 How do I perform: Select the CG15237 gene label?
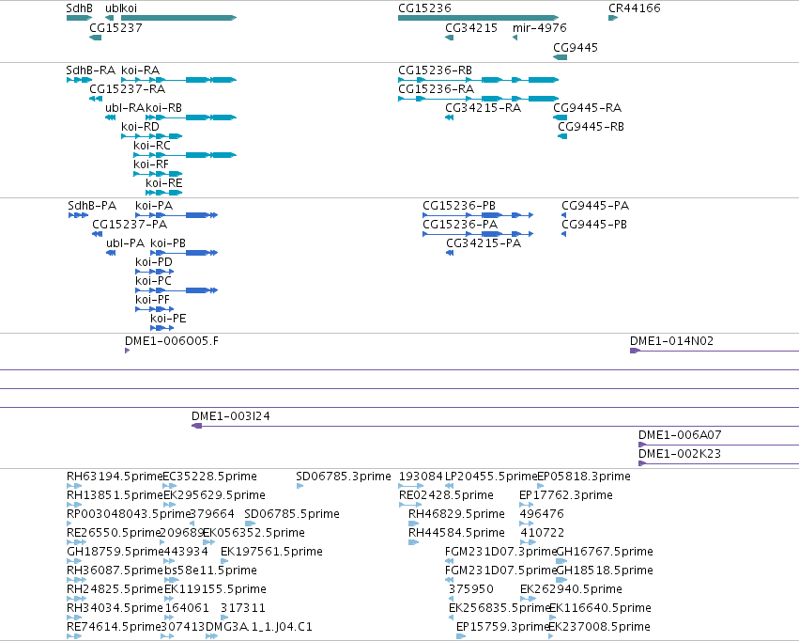[x=115, y=28]
